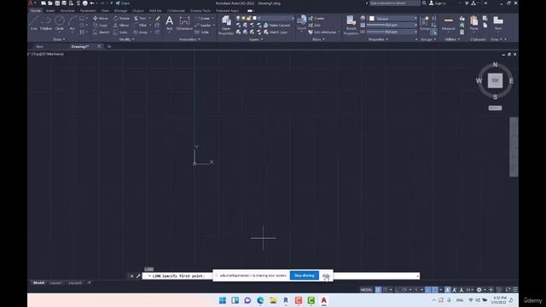Click the Measure utility icon
The width and height of the screenshot is (546, 307).
click(x=449, y=23)
